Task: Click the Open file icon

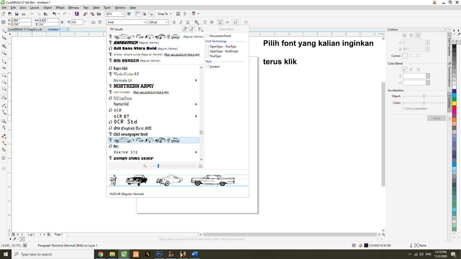Action: (10, 14)
